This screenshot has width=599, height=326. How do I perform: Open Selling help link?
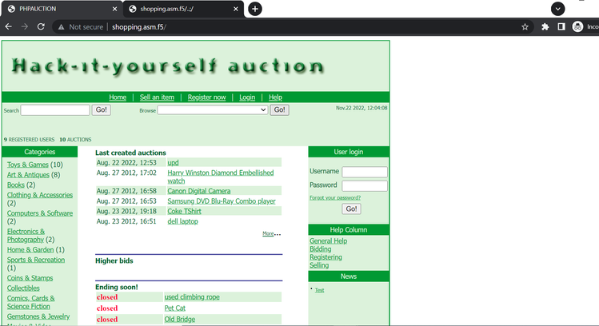pos(319,265)
